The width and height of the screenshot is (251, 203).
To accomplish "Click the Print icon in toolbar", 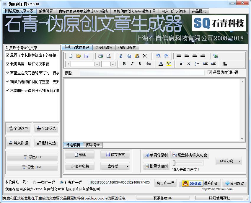I will (100, 56).
